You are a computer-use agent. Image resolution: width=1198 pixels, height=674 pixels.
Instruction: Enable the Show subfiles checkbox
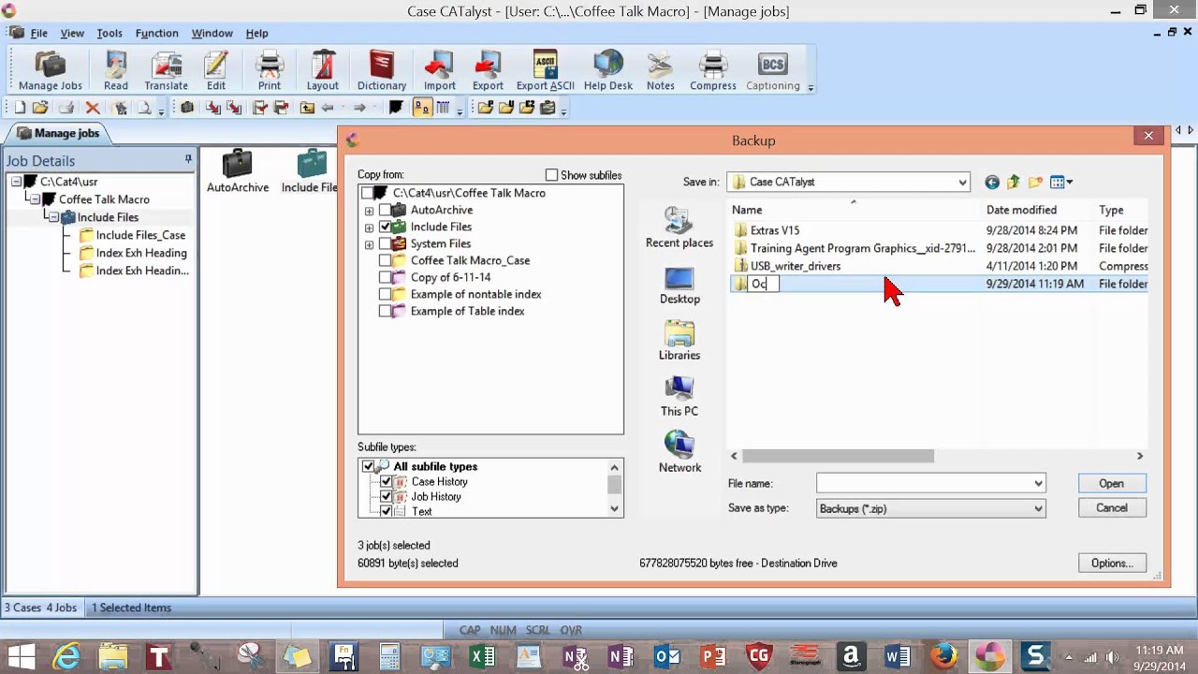pos(552,175)
